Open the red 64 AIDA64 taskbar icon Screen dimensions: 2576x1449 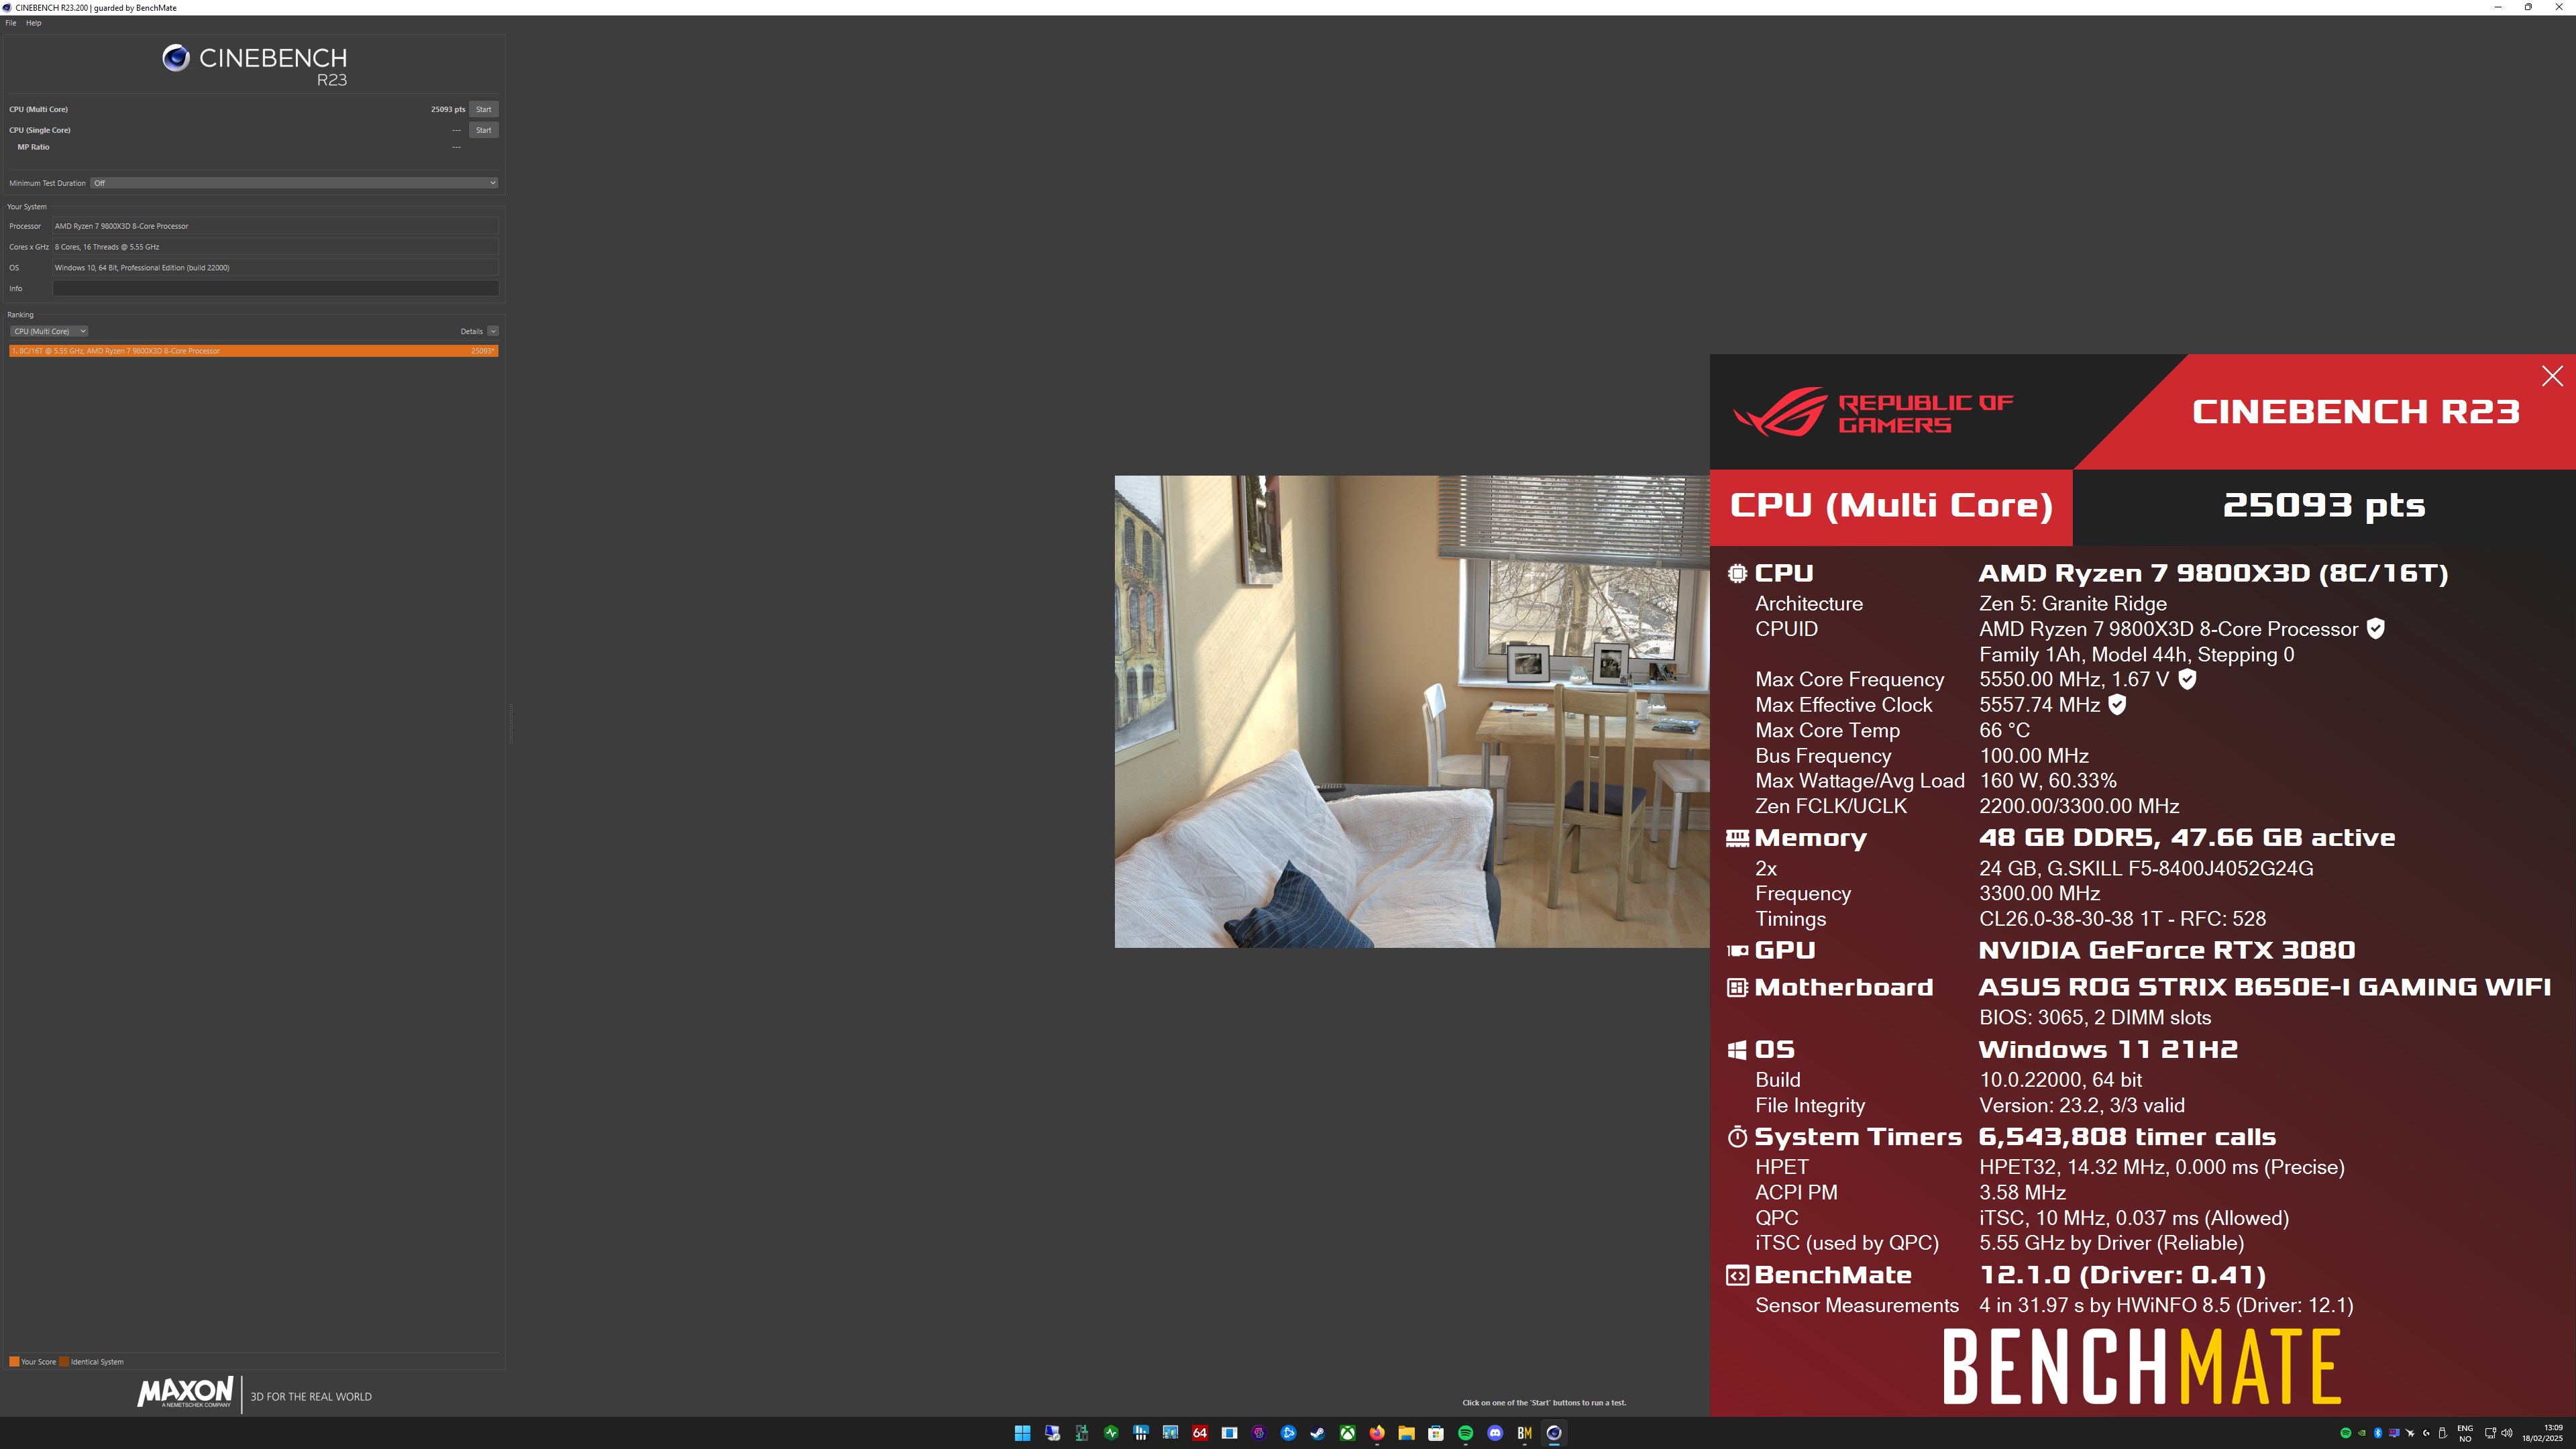point(1200,1433)
